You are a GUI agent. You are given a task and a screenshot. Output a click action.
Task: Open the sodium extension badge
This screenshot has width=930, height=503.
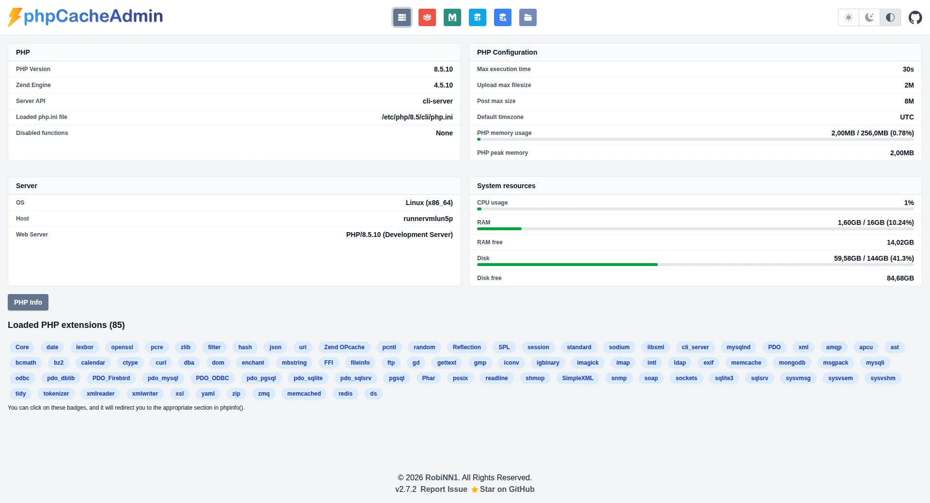pos(619,347)
